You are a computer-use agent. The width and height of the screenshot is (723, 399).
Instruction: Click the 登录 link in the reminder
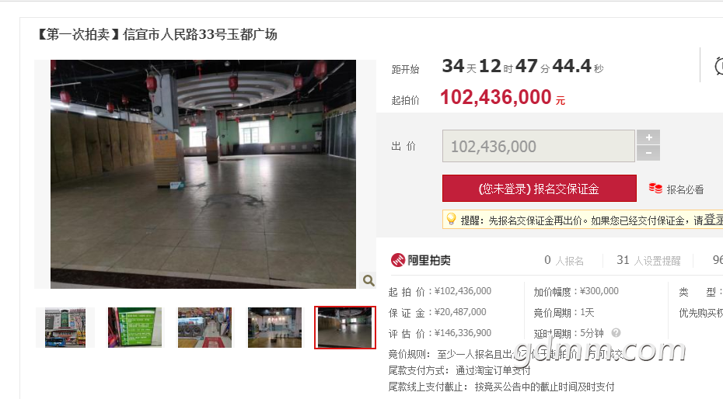point(713,220)
